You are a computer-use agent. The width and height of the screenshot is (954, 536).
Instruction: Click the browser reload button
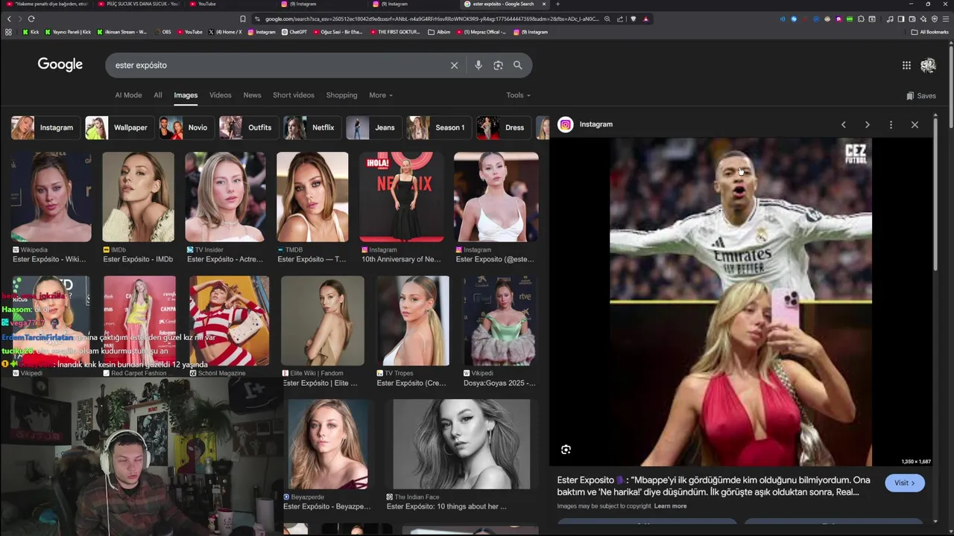pyautogui.click(x=31, y=19)
